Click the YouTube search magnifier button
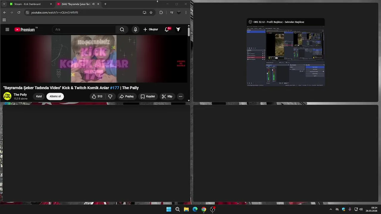 pyautogui.click(x=122, y=29)
